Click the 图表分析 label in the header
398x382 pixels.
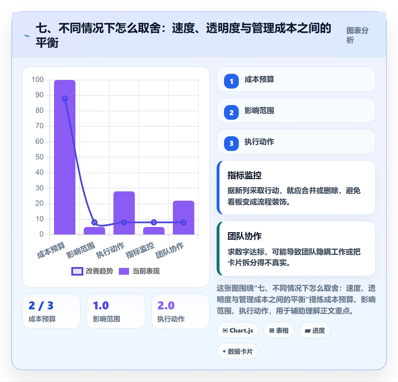357,35
